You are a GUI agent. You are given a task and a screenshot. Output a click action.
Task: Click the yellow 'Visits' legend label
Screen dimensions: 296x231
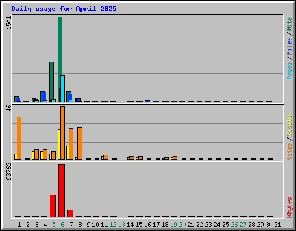pos(289,126)
